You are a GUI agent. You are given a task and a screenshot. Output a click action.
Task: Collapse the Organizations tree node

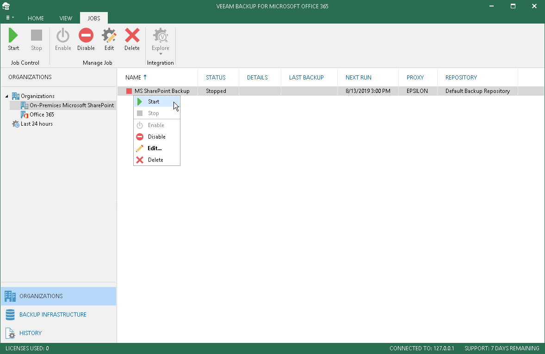(6, 96)
